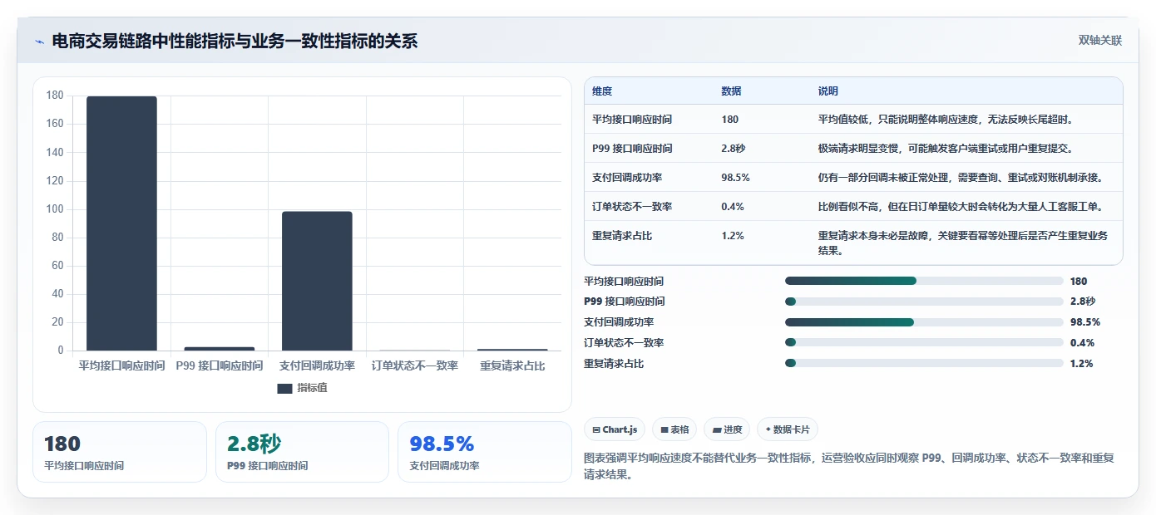Click the description starting 比例看似不高

961,207
